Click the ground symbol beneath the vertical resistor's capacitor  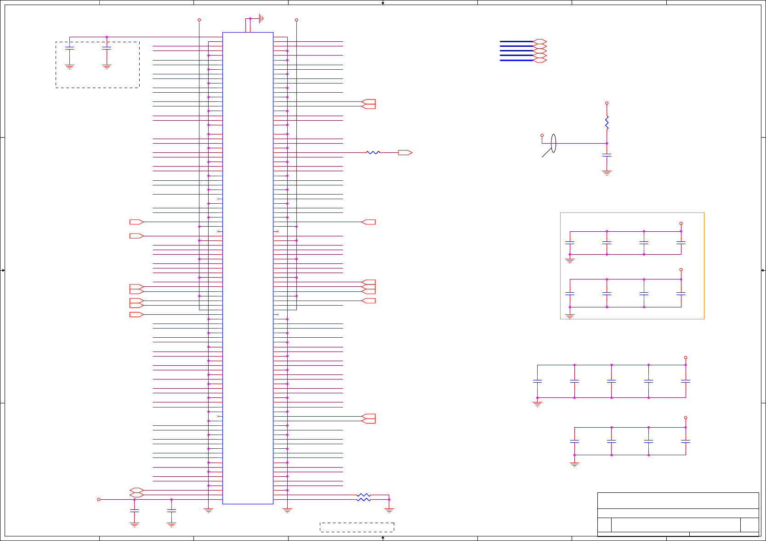tap(607, 173)
